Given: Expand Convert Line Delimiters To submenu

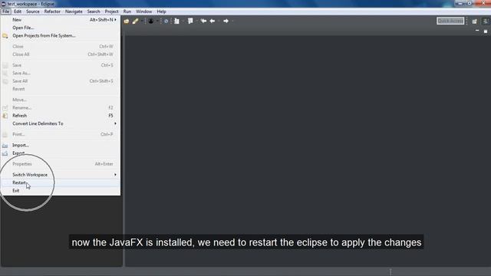Looking at the screenshot, I should tap(61, 123).
